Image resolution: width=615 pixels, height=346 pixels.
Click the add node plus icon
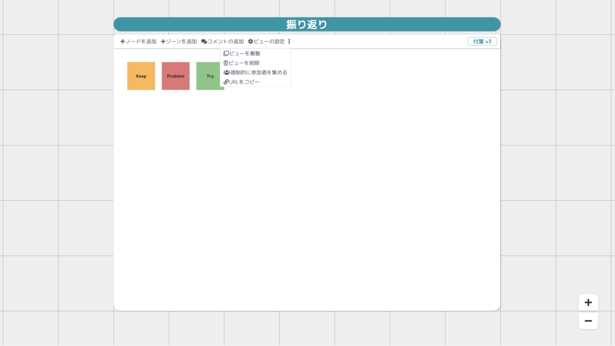[x=121, y=42]
